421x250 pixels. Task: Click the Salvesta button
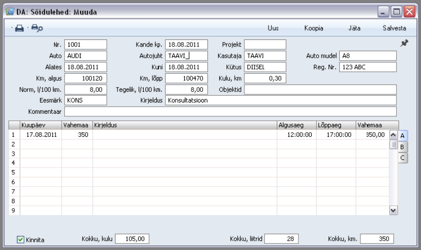pyautogui.click(x=394, y=28)
